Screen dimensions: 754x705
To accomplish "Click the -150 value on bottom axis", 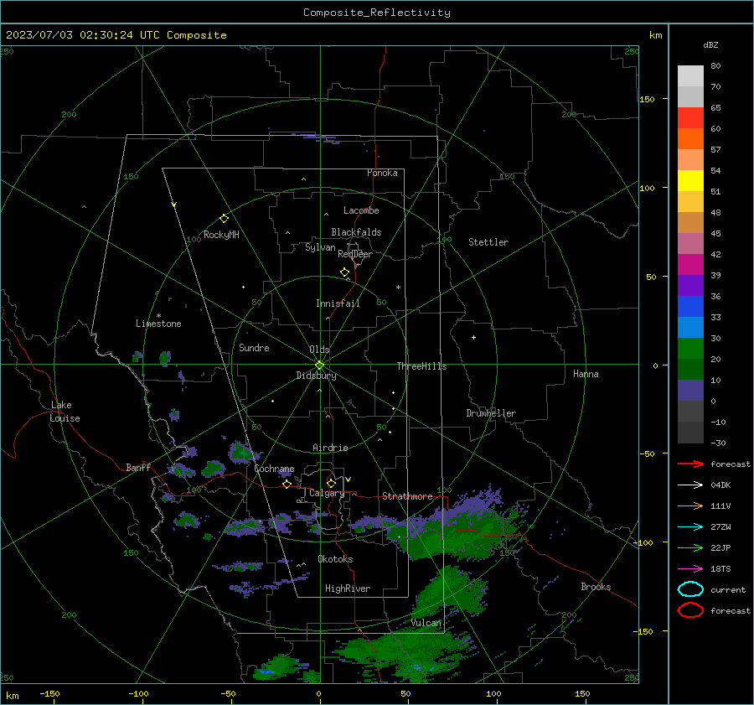I will [49, 693].
